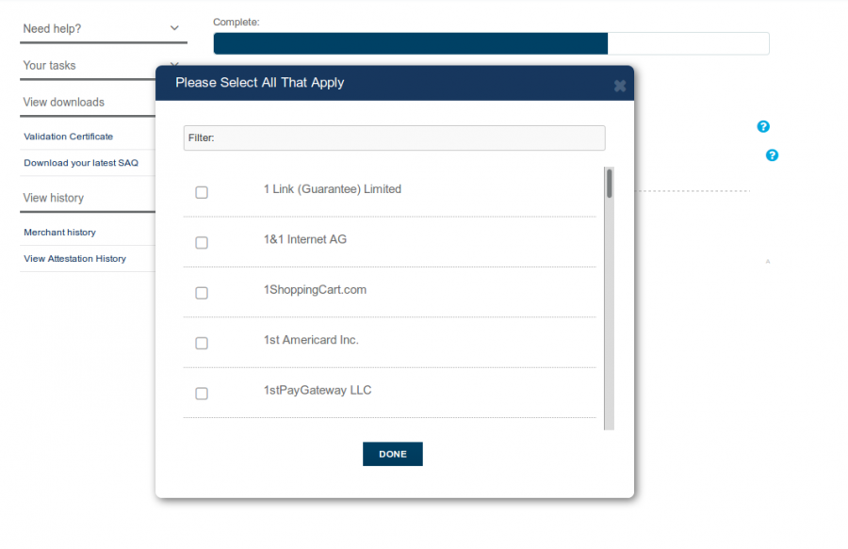Check the 1&1 Internet AG box
The height and width of the screenshot is (549, 848).
point(202,243)
